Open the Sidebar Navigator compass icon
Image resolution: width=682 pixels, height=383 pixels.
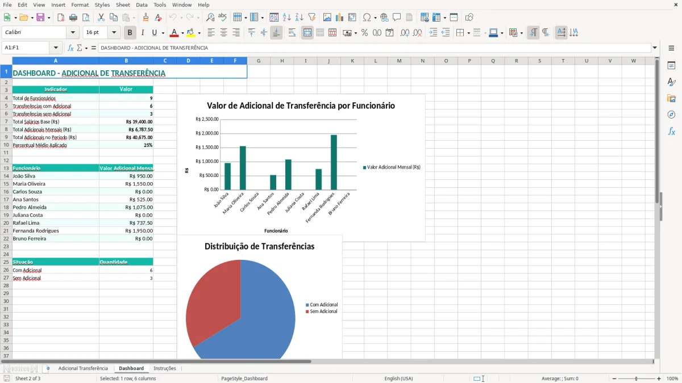(671, 115)
